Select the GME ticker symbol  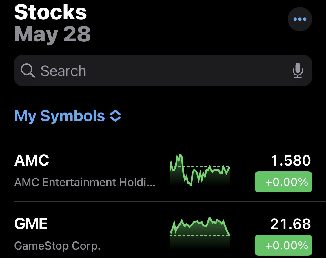[31, 224]
